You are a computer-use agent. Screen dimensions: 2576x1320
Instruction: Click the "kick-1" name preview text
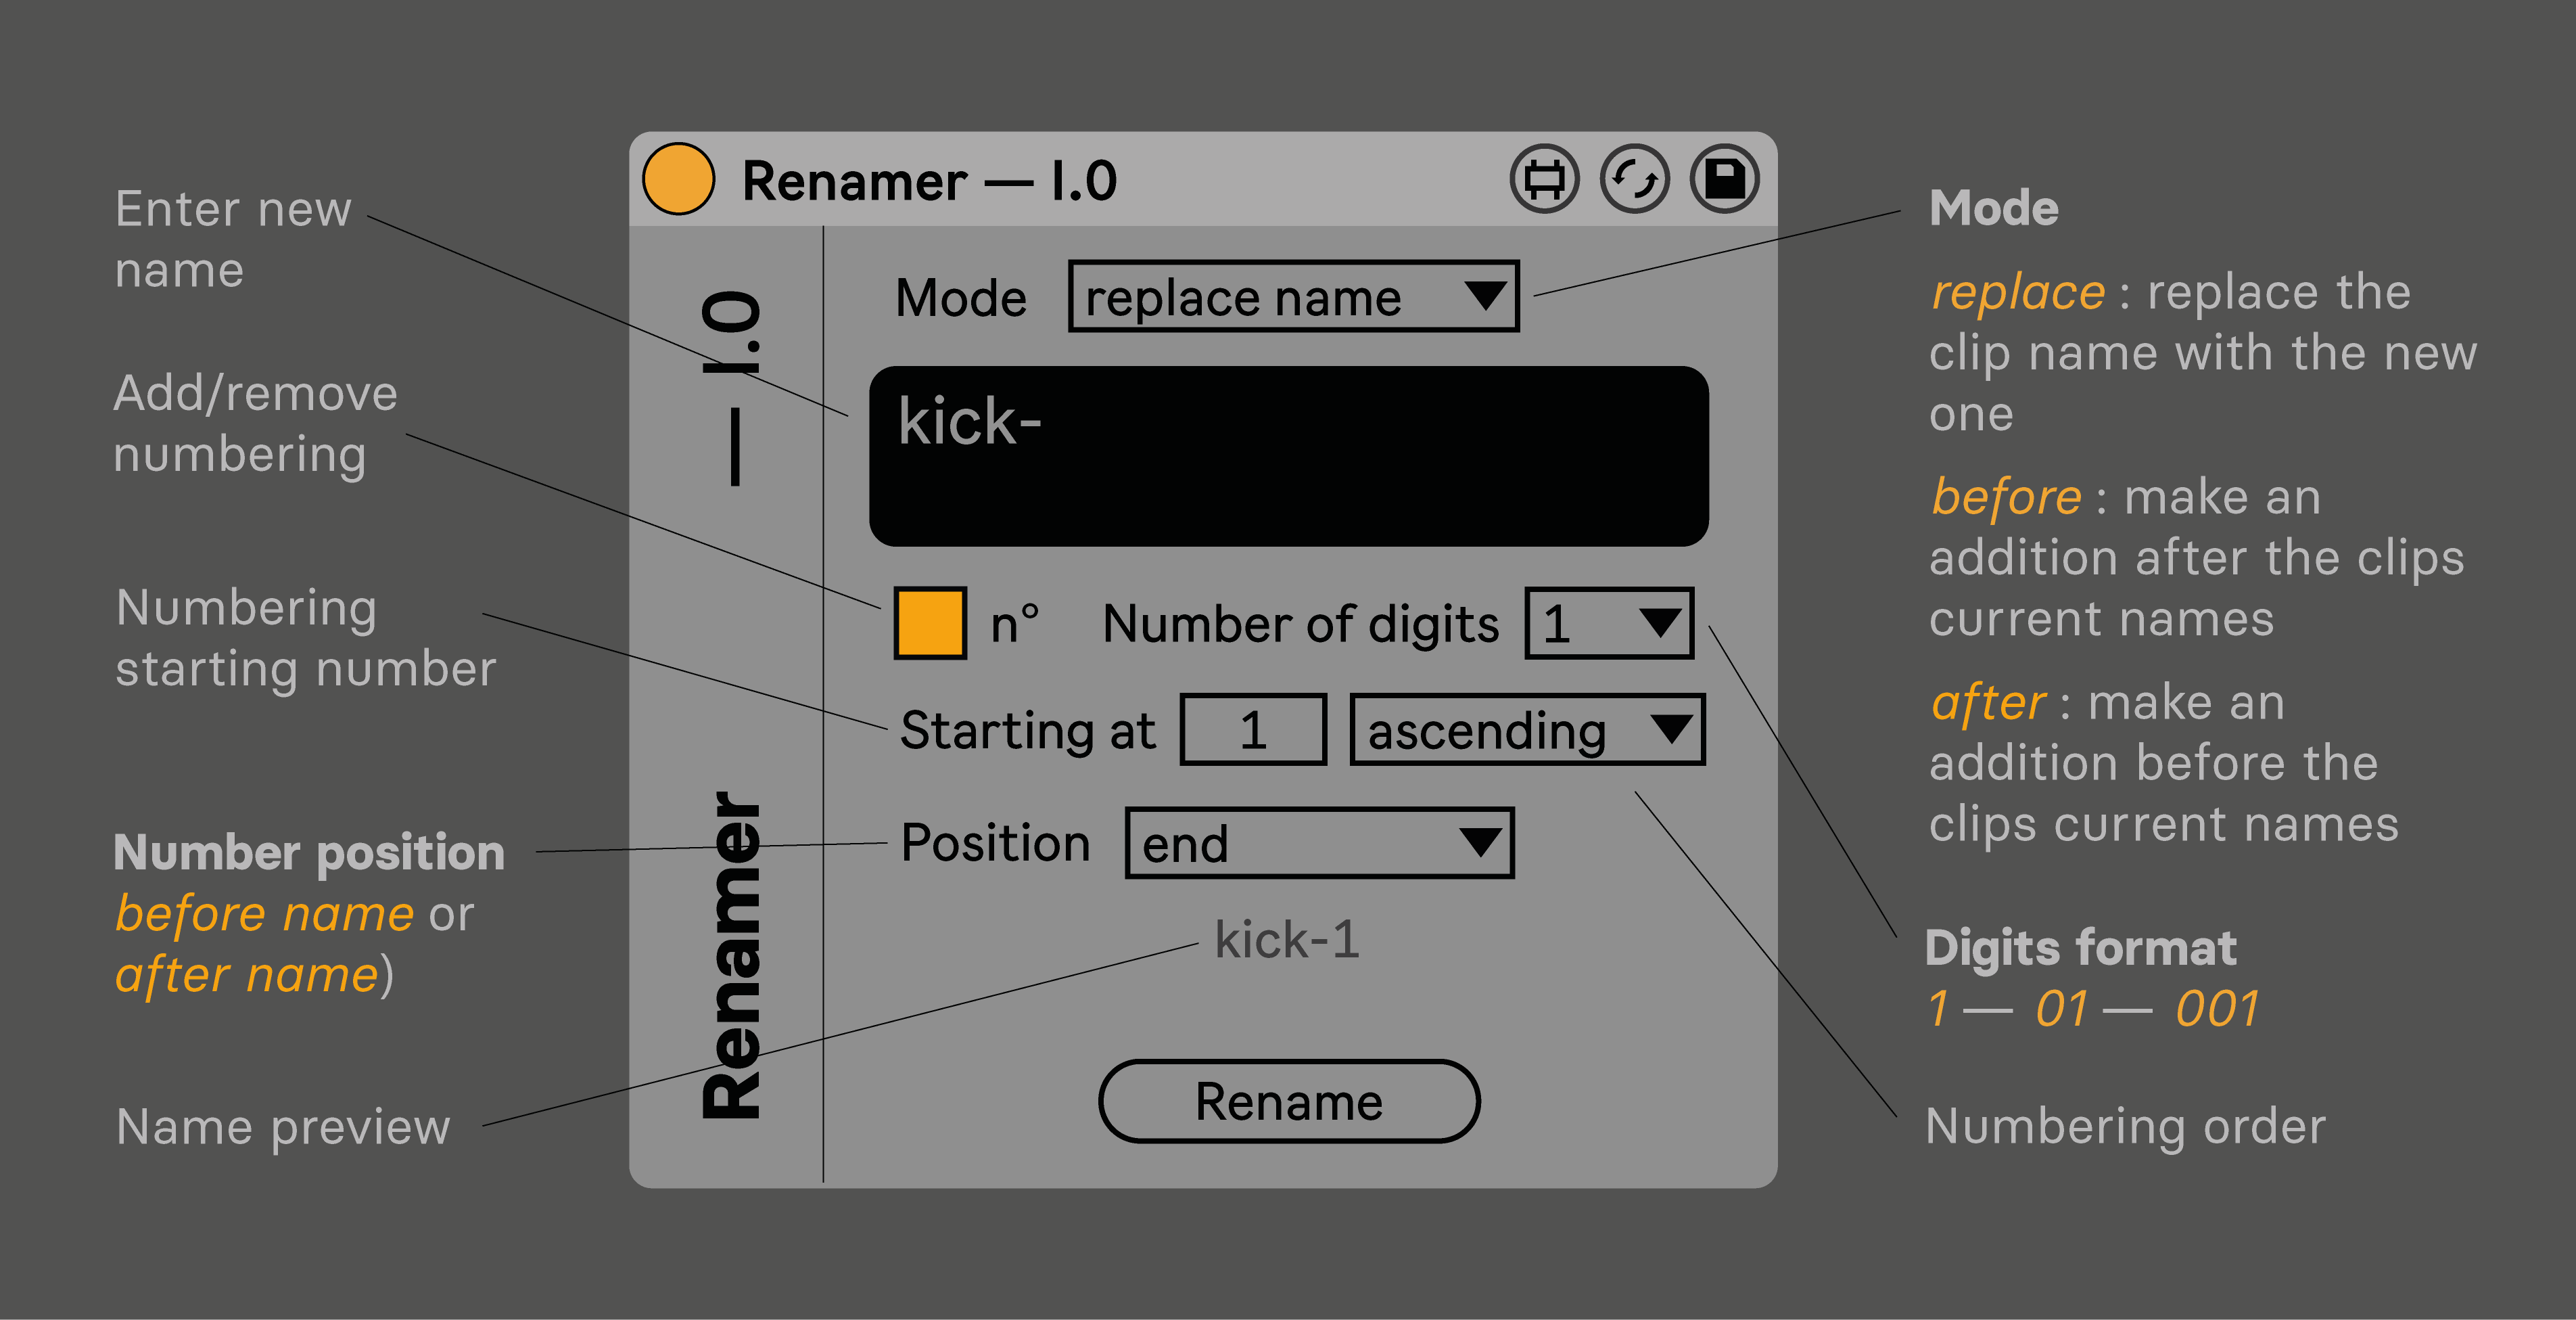tap(1287, 940)
